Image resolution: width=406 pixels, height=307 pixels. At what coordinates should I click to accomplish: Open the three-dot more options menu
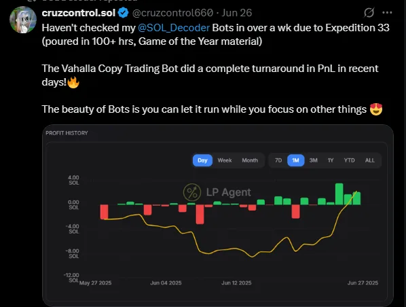click(x=387, y=12)
